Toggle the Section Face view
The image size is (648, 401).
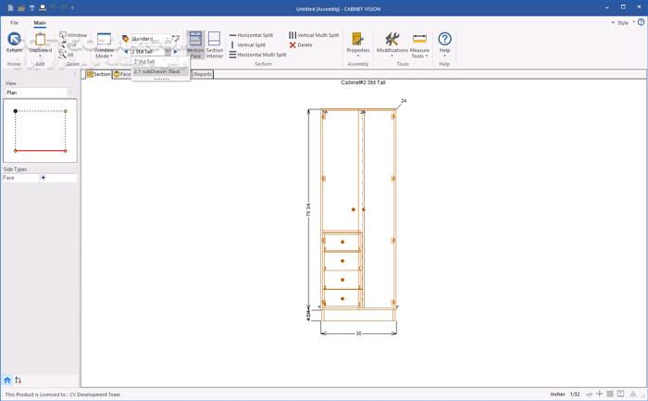(195, 44)
